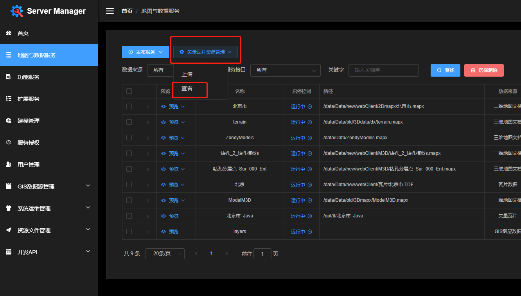Check the select-all header checkbox

pyautogui.click(x=129, y=91)
